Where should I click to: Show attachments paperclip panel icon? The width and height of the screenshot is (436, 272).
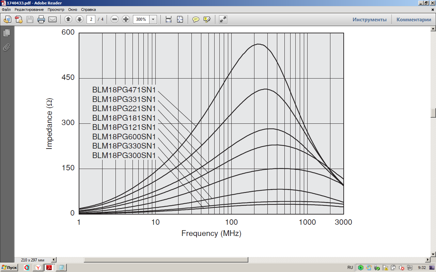click(7, 47)
